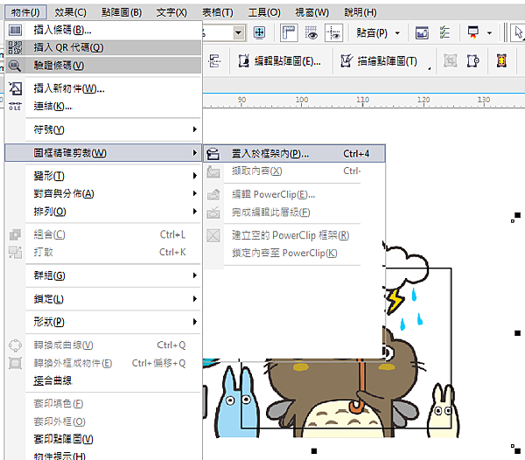Open the Text (文字) menu

pyautogui.click(x=171, y=13)
